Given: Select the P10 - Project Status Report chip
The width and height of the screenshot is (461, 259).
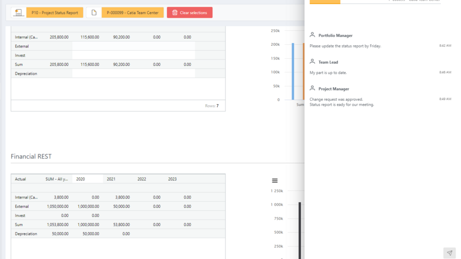Looking at the screenshot, I should coord(55,12).
